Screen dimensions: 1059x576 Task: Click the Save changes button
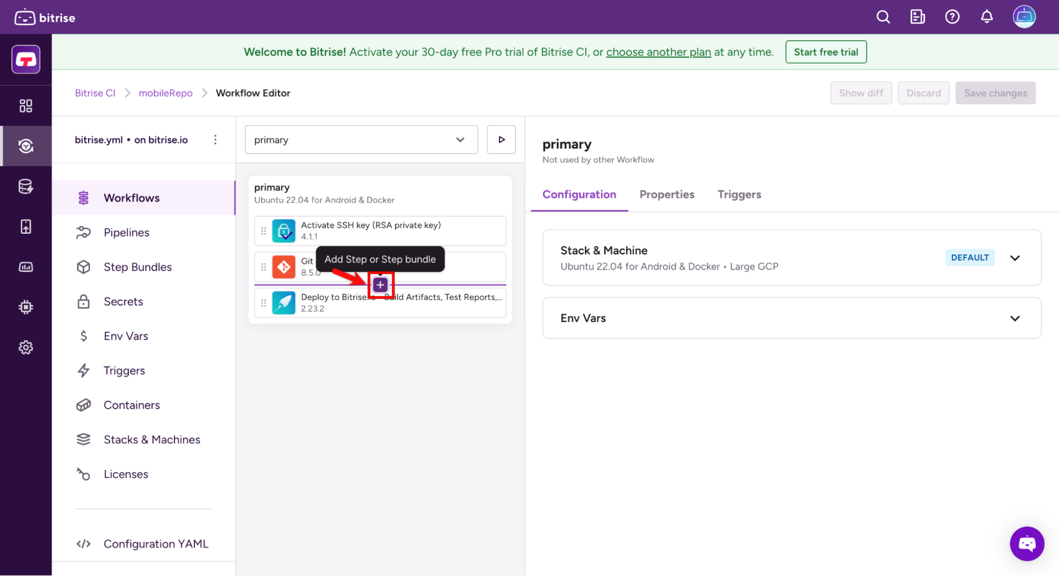(995, 93)
